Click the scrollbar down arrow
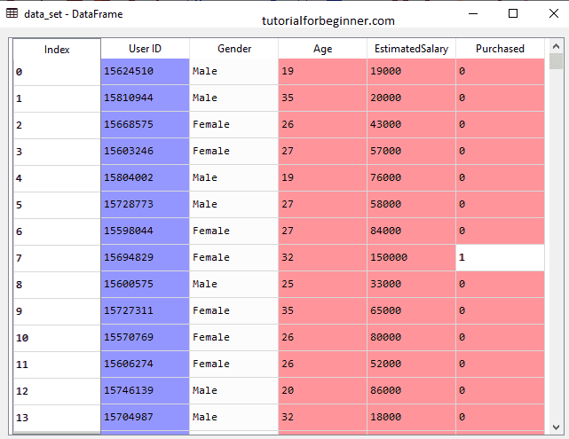This screenshot has height=439, width=569. tap(556, 427)
